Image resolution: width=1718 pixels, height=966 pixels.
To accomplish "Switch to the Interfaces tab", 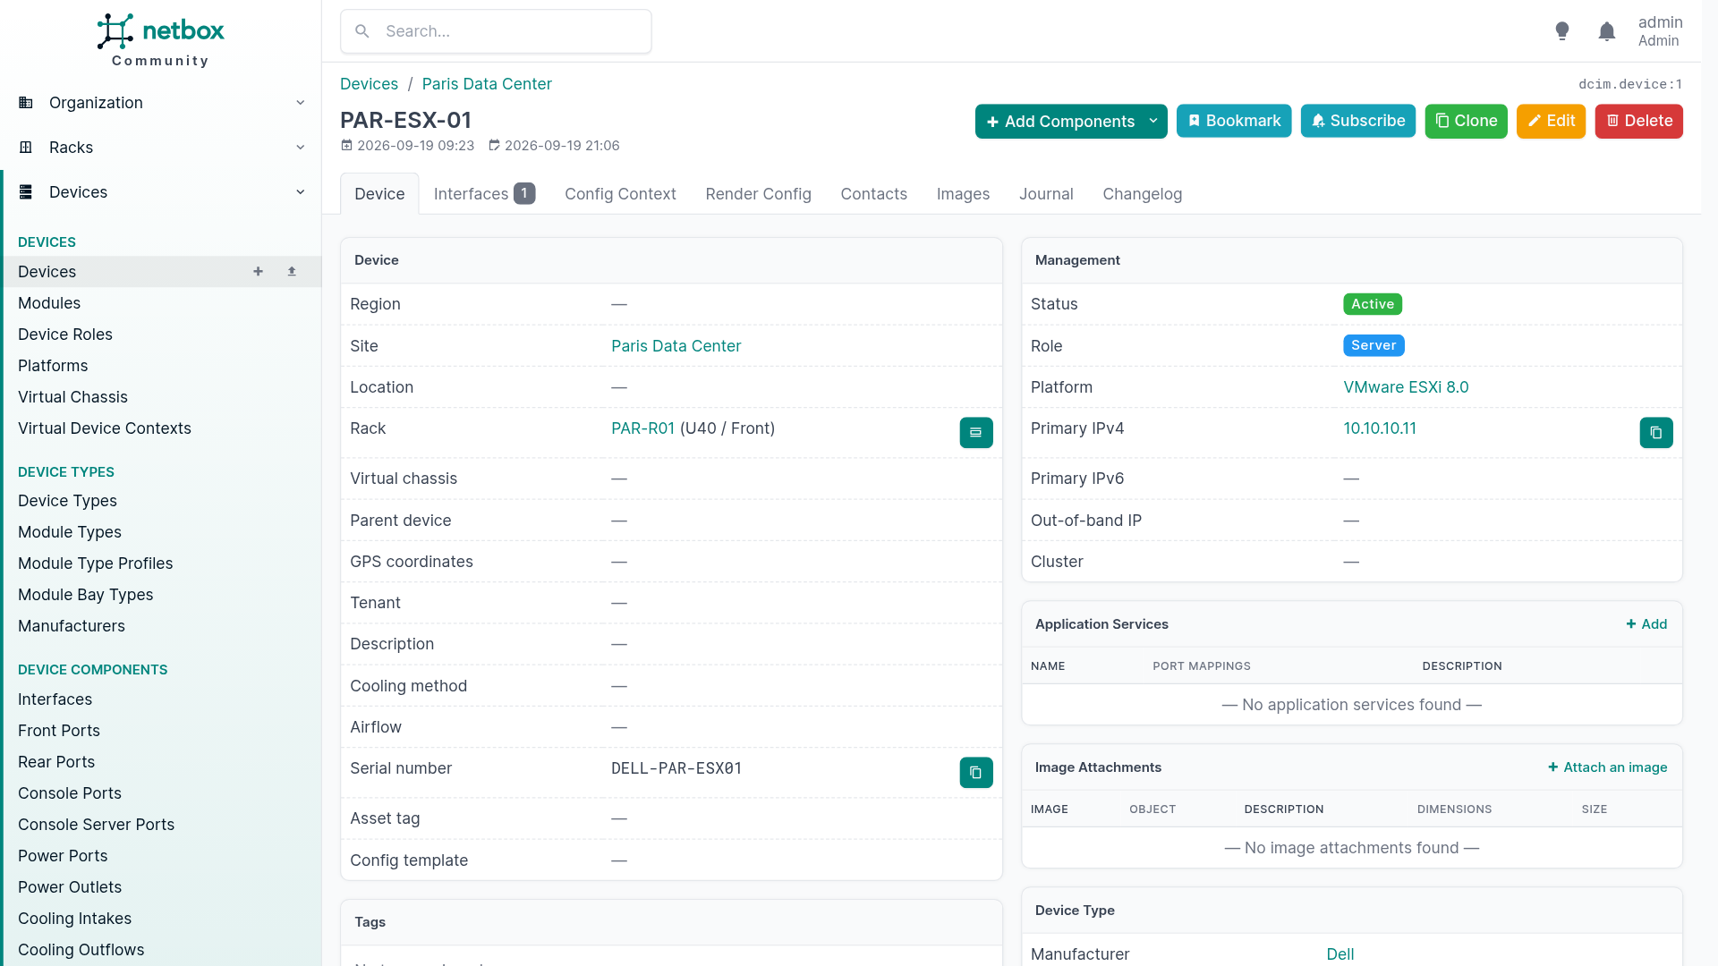I will (484, 194).
